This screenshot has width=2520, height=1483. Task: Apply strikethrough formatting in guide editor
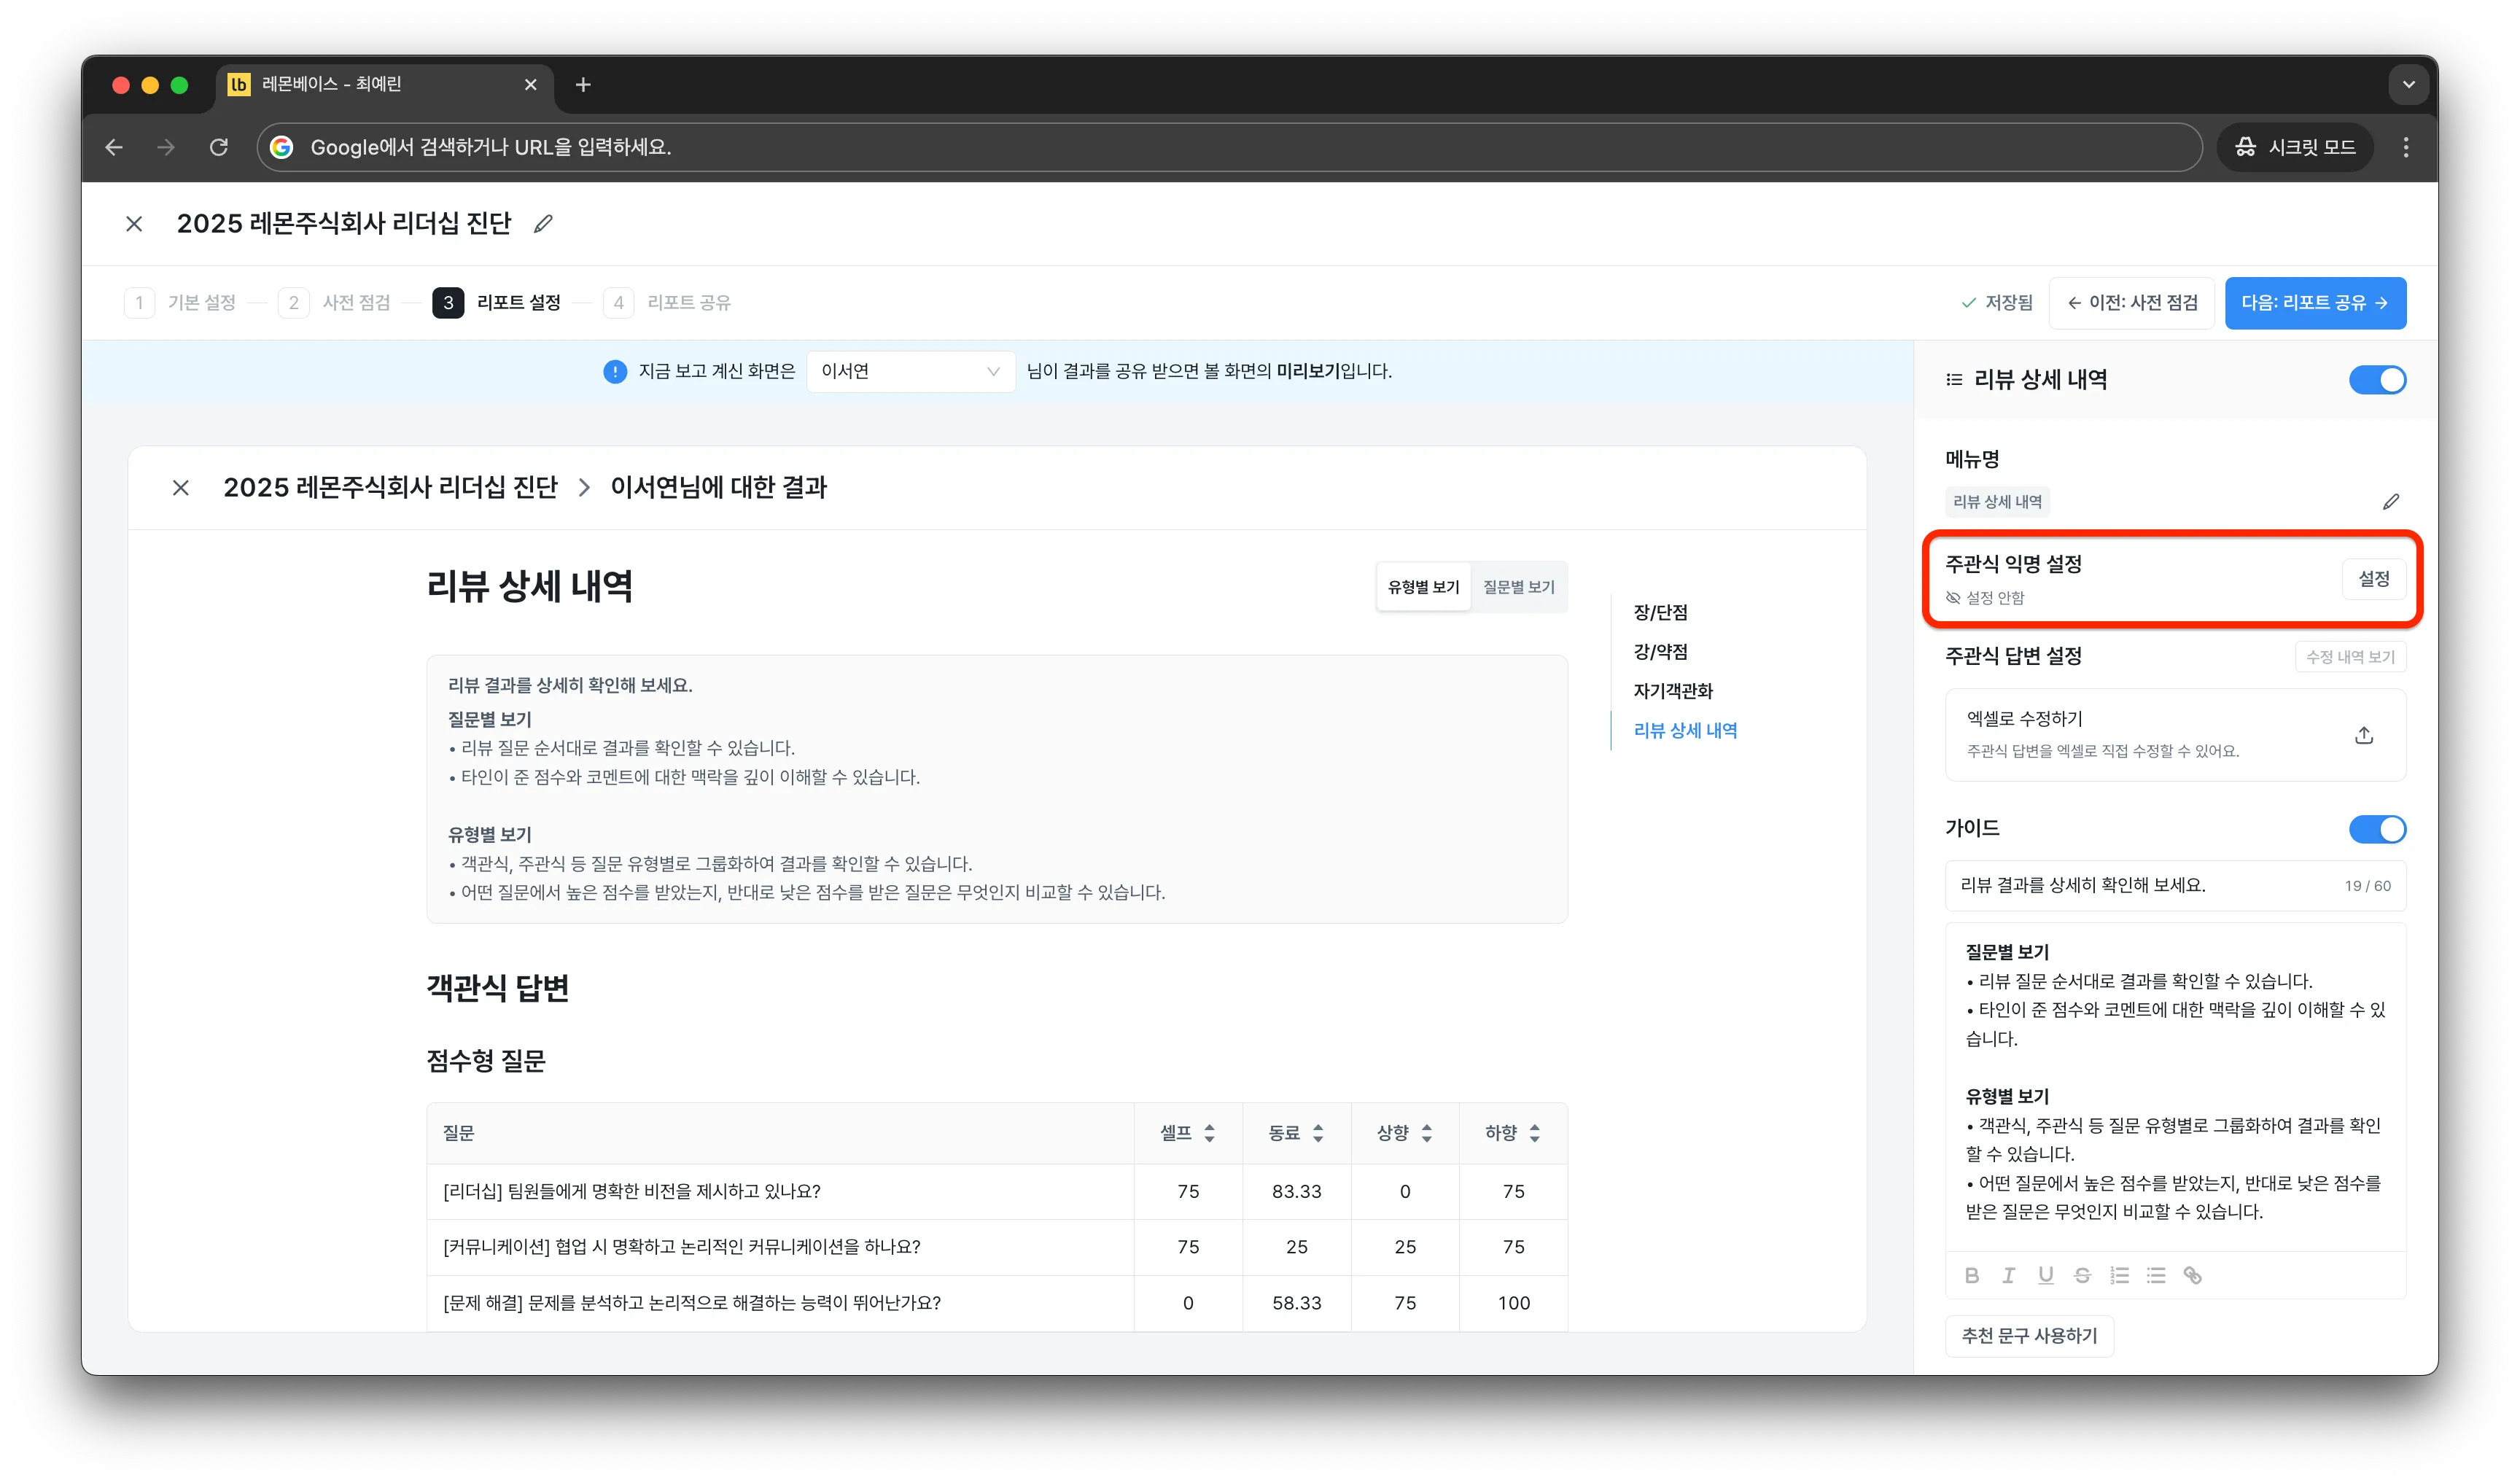[2082, 1276]
